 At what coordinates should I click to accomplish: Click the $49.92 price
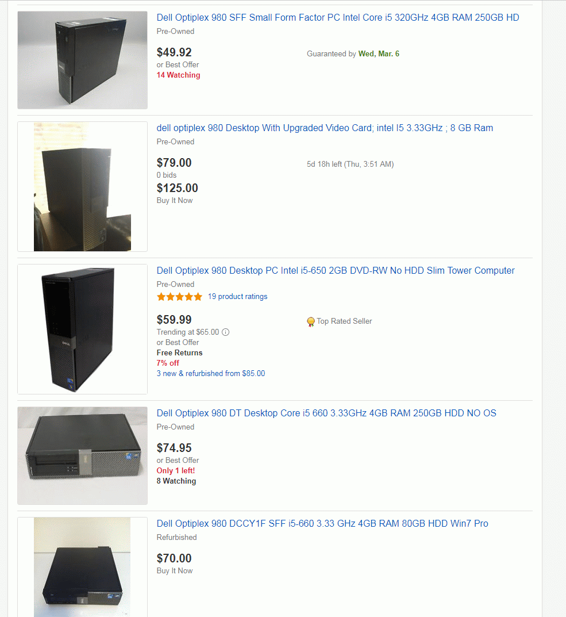click(174, 53)
